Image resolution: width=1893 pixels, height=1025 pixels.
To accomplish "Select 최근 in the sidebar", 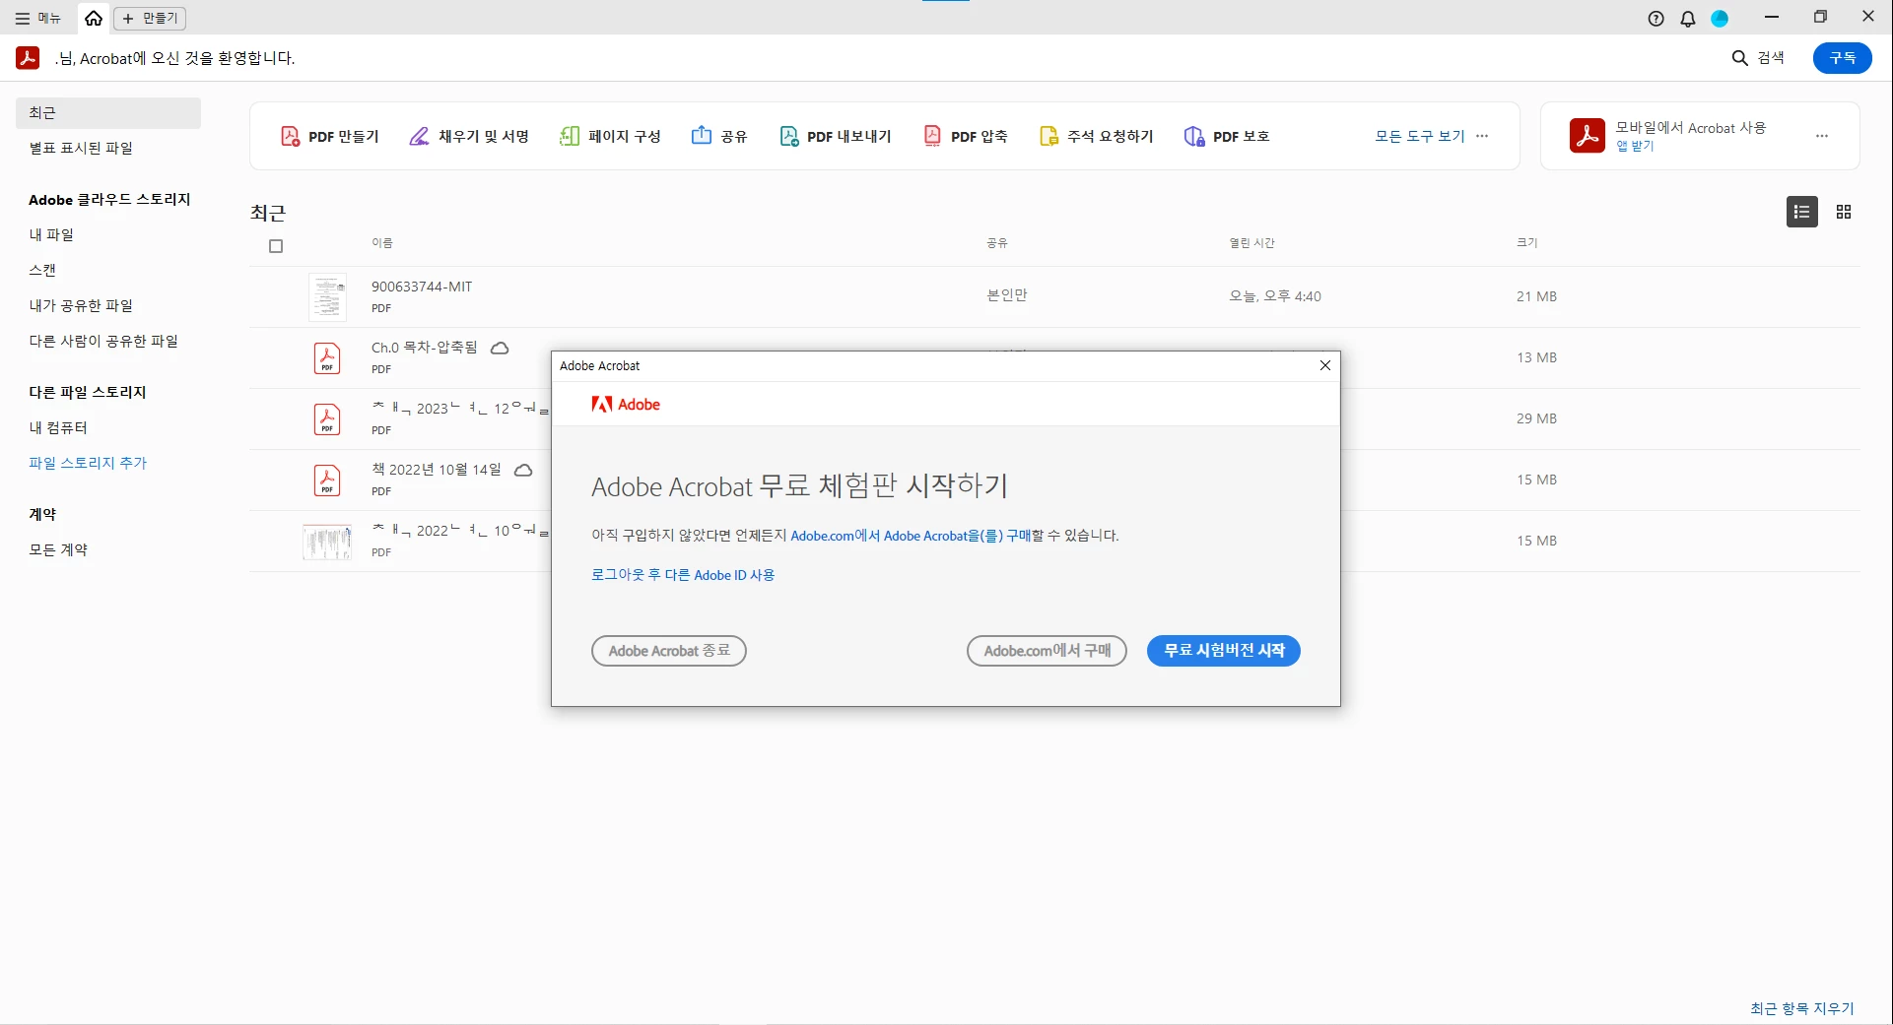I will (x=108, y=112).
